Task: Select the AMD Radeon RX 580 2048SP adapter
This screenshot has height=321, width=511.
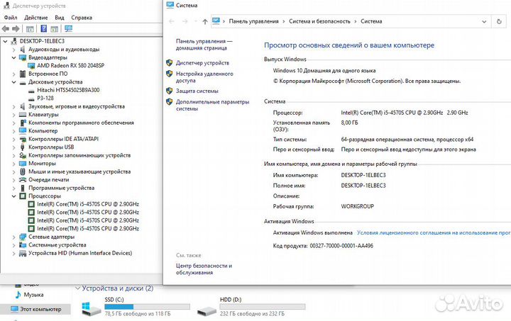Action: [71, 65]
